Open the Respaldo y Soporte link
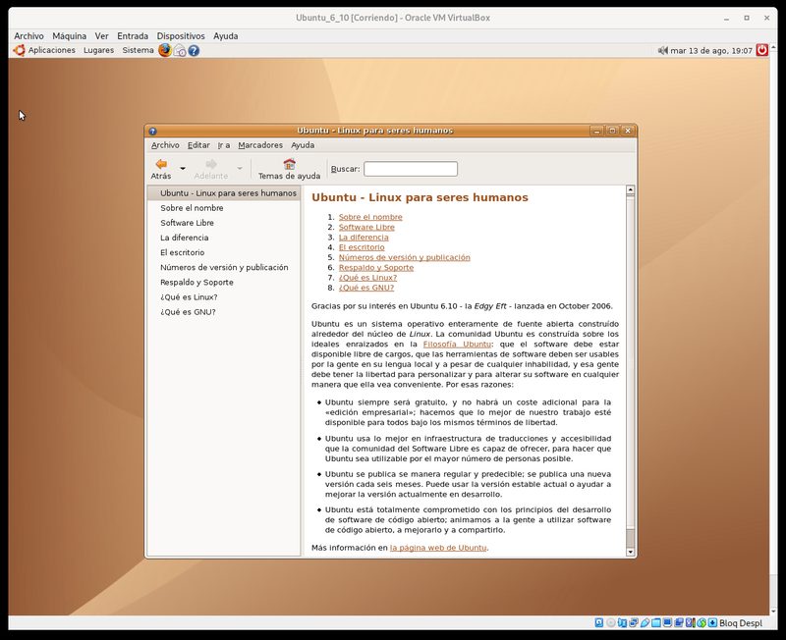Image resolution: width=786 pixels, height=640 pixels. [x=376, y=267]
